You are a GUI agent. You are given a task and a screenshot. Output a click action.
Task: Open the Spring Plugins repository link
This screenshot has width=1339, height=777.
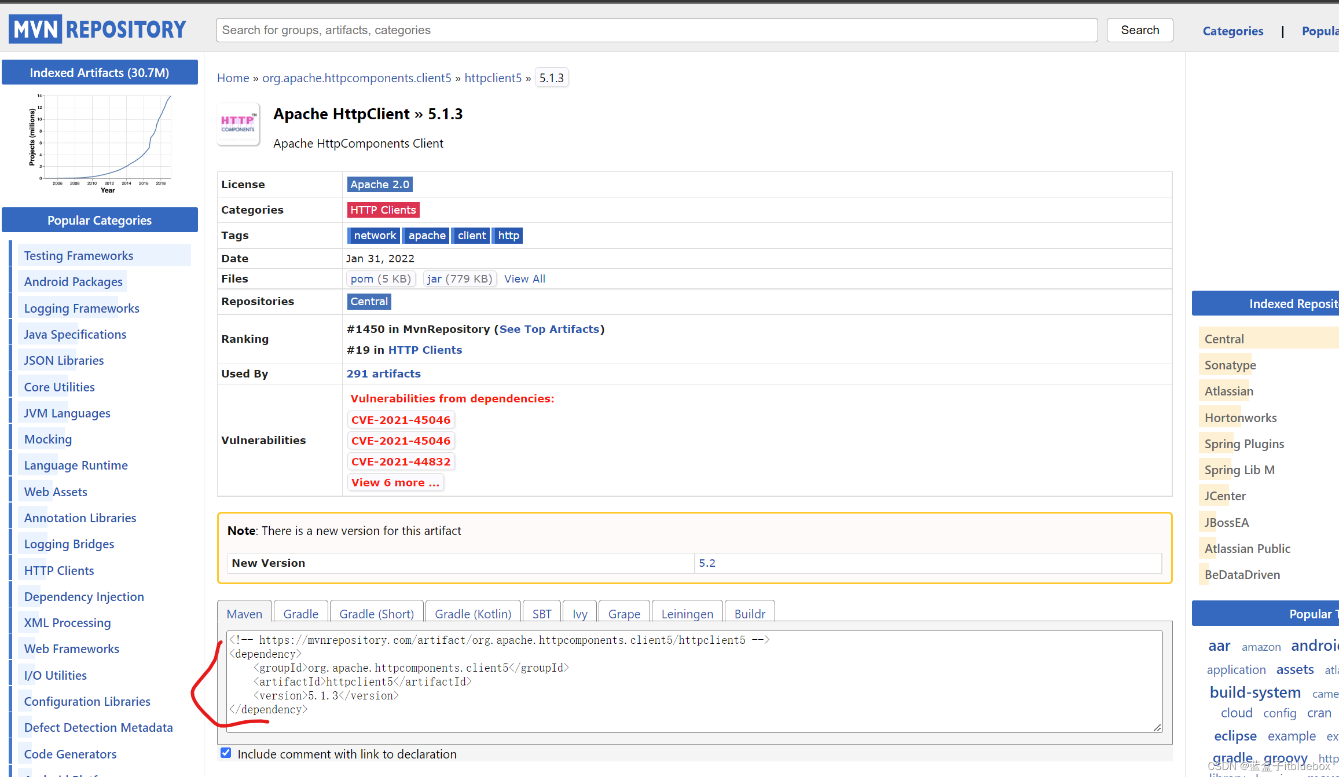(1244, 444)
